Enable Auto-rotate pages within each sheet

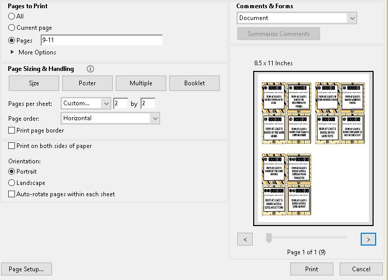[x=12, y=194]
